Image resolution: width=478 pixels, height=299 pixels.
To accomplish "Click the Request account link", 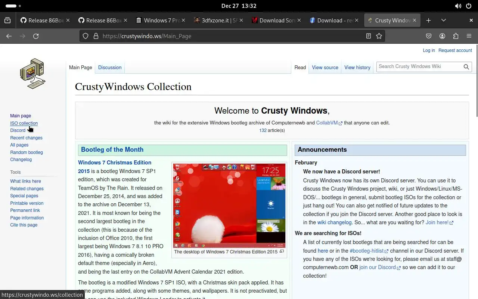I will [x=455, y=50].
